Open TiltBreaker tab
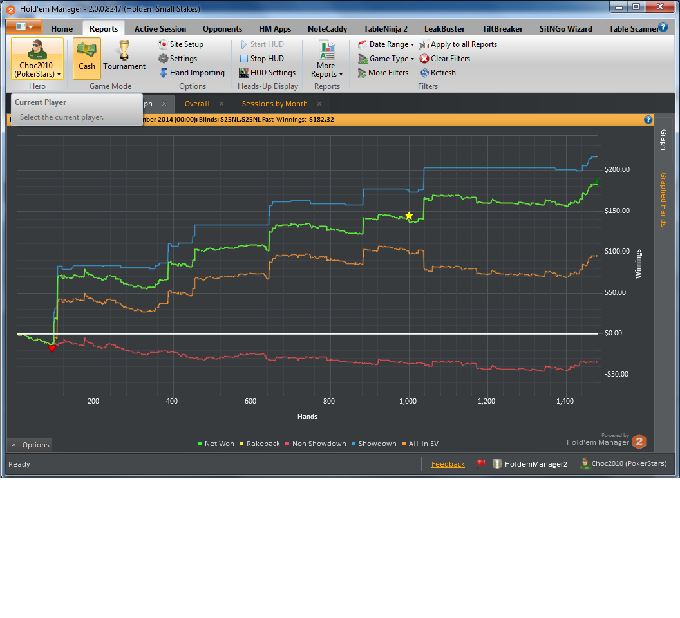Screen dimensions: 680x618 point(502,28)
